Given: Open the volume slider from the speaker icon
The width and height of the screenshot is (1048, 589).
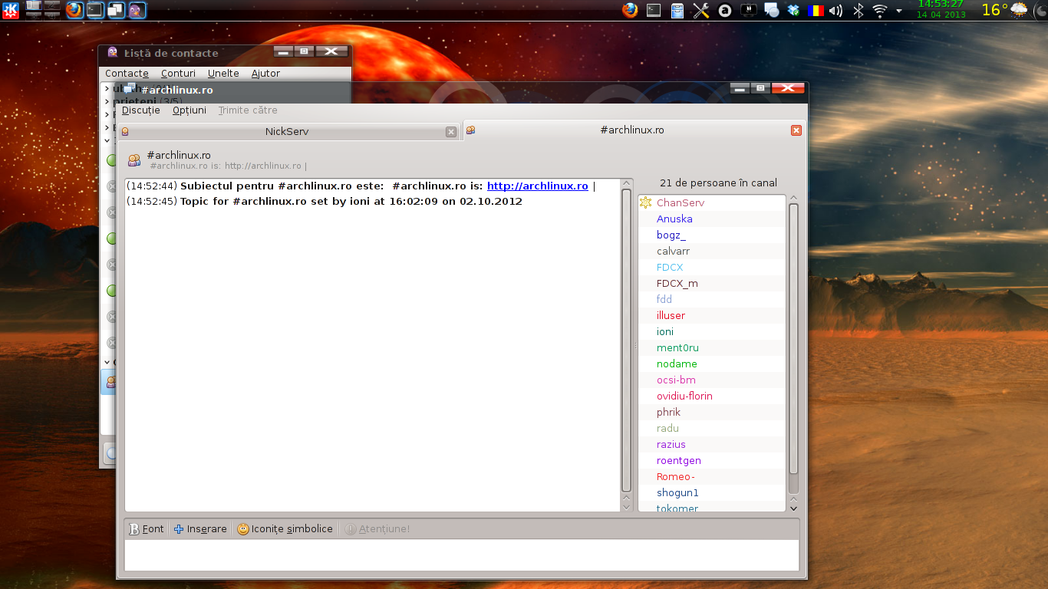Looking at the screenshot, I should pos(835,10).
